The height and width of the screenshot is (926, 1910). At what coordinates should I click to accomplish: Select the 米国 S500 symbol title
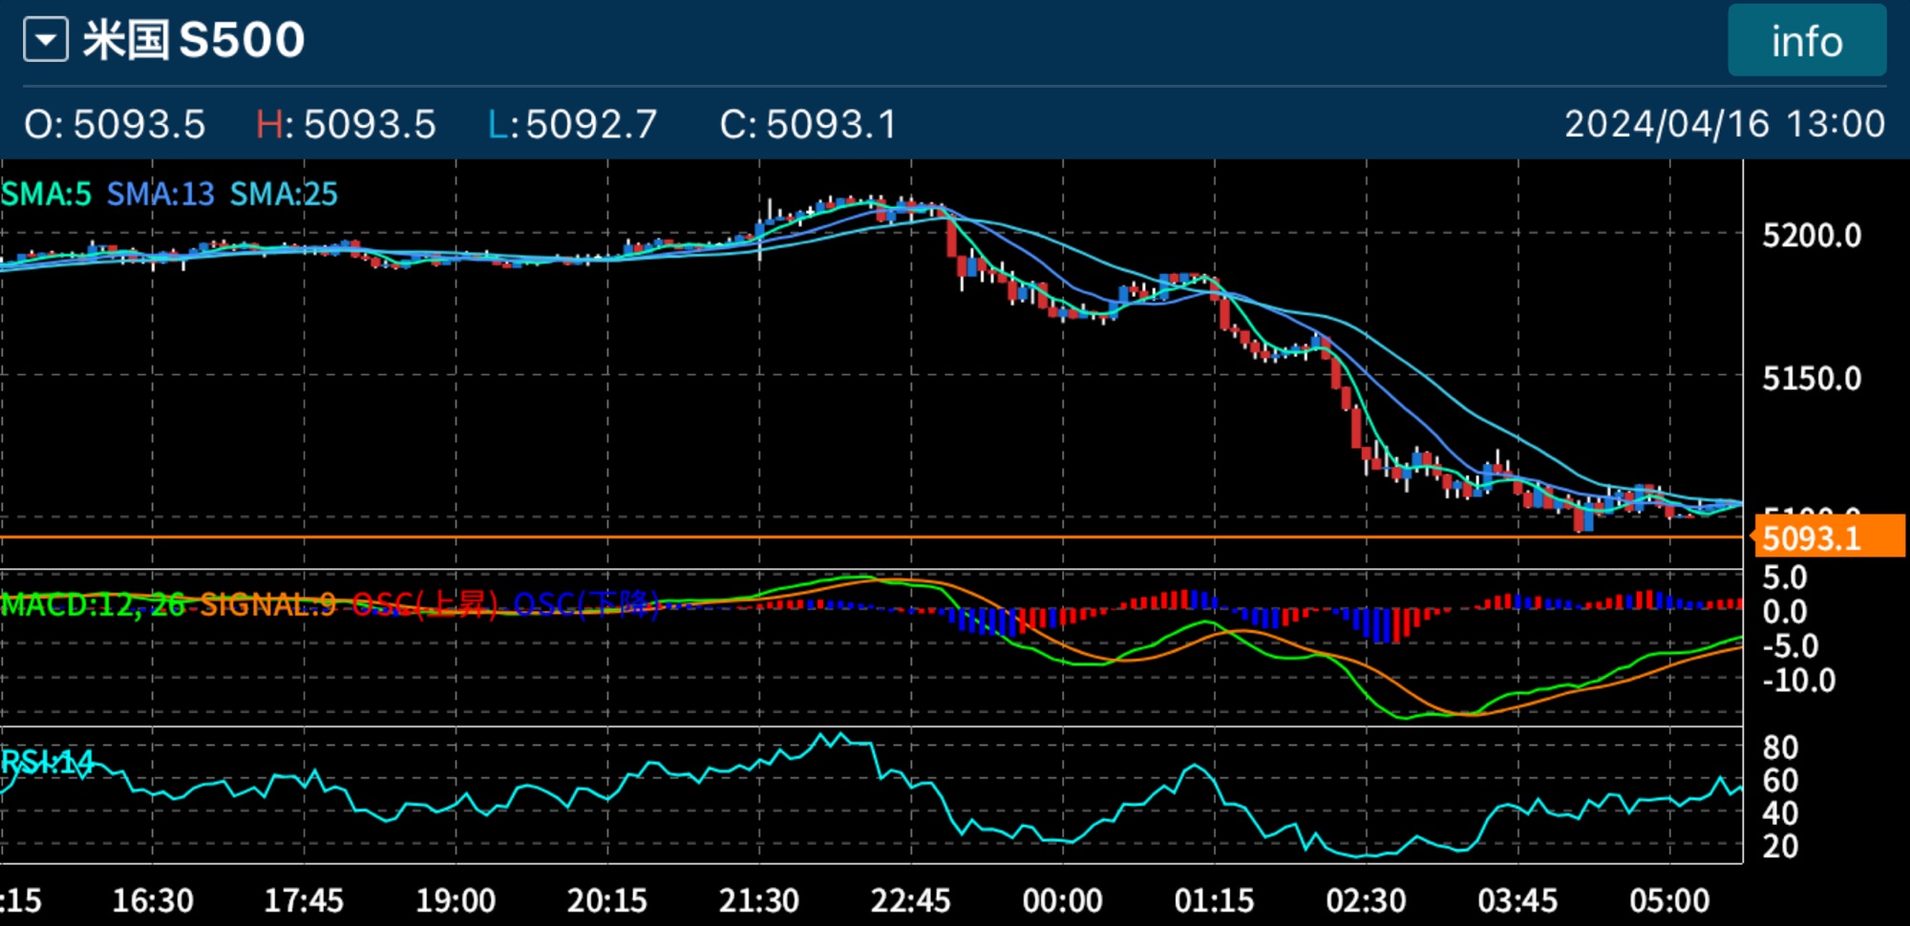[x=194, y=41]
